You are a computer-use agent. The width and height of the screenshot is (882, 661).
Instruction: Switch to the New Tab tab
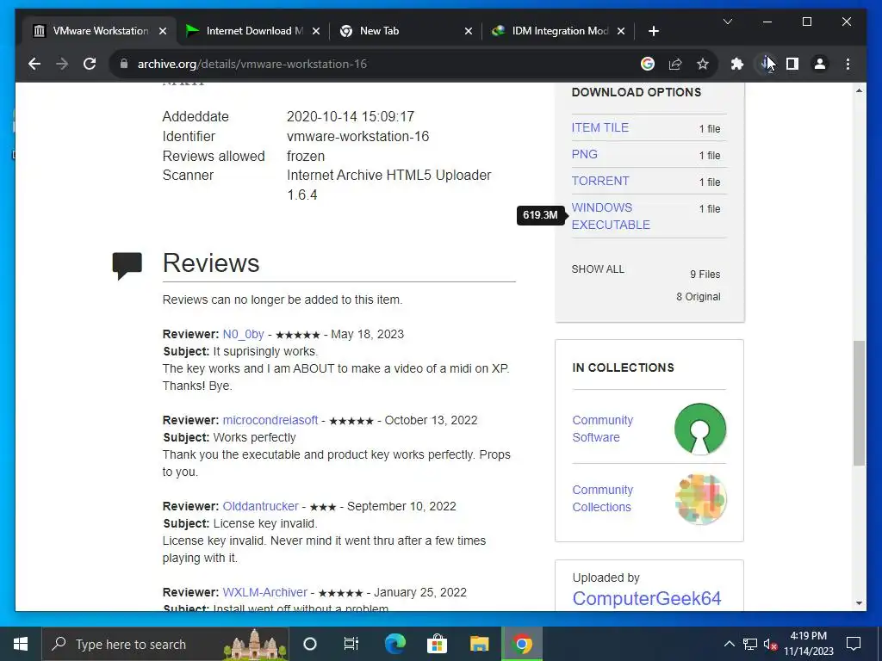pyautogui.click(x=405, y=31)
